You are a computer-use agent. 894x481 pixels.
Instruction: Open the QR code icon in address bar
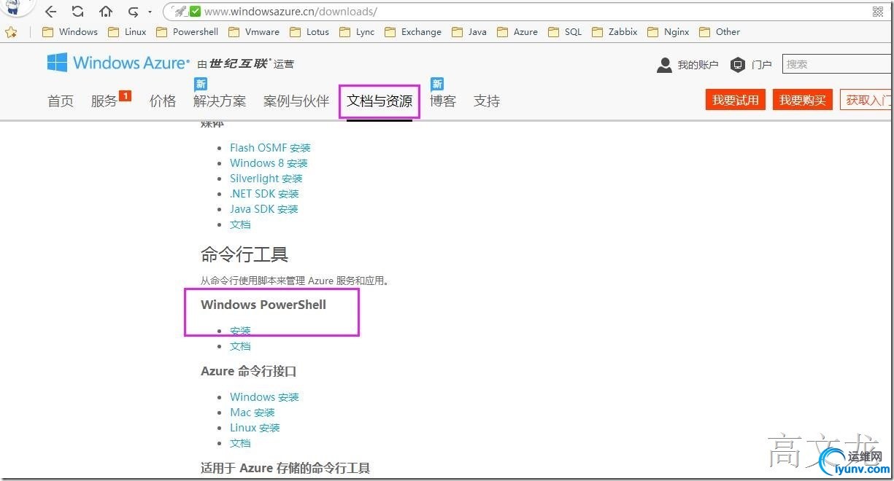tap(878, 12)
